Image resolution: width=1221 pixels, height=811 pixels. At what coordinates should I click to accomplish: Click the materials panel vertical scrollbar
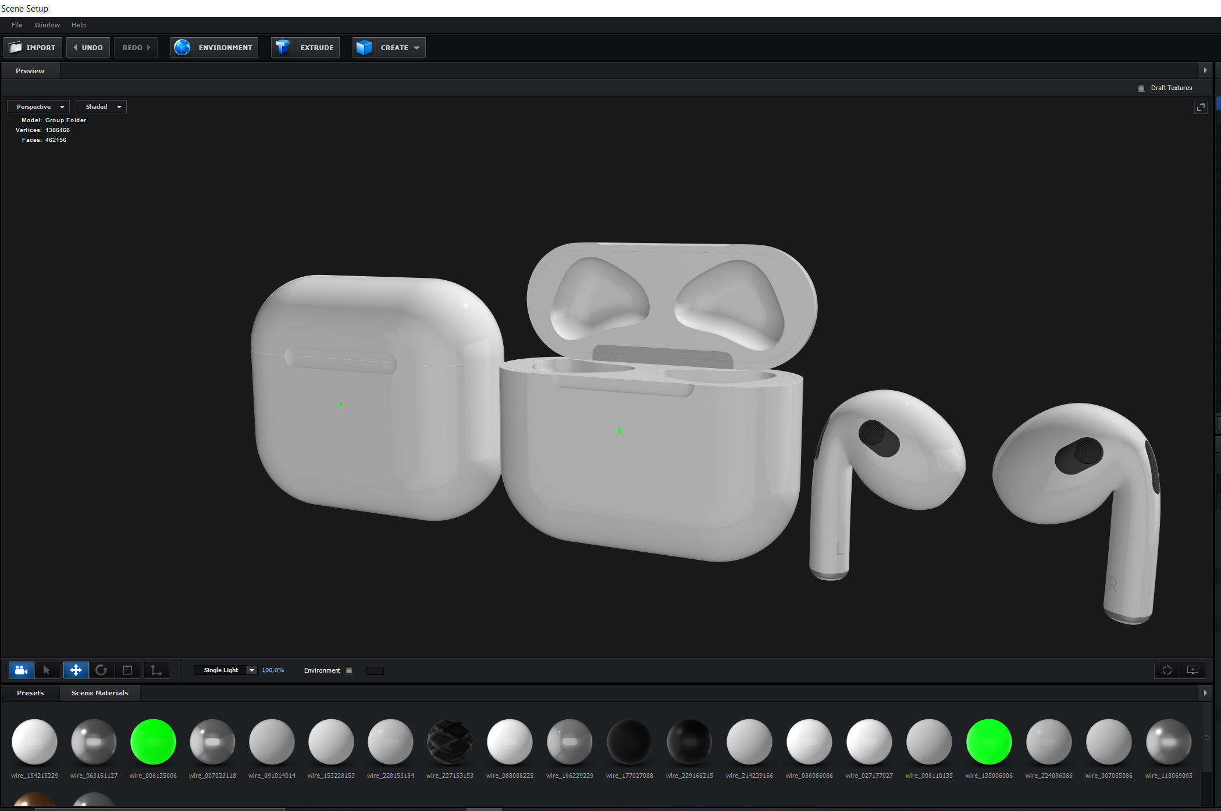[x=1205, y=738]
